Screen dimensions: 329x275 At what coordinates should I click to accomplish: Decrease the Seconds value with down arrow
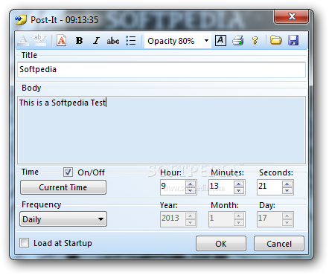pos(287,190)
